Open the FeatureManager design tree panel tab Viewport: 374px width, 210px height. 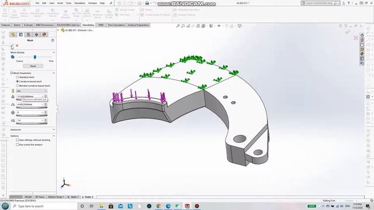click(13, 35)
